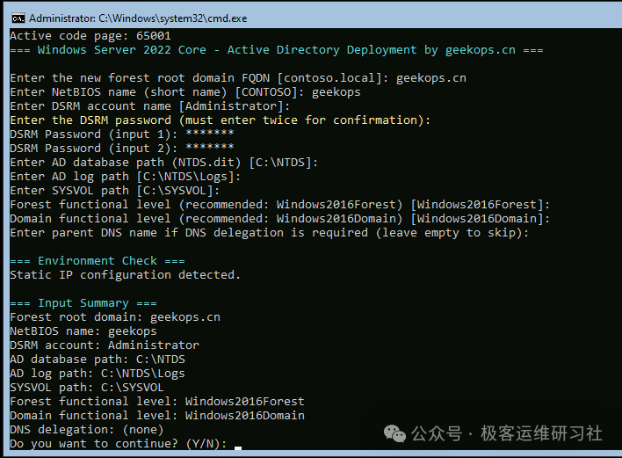Click the DSRM Password (input 2) asterisks

[x=209, y=149]
